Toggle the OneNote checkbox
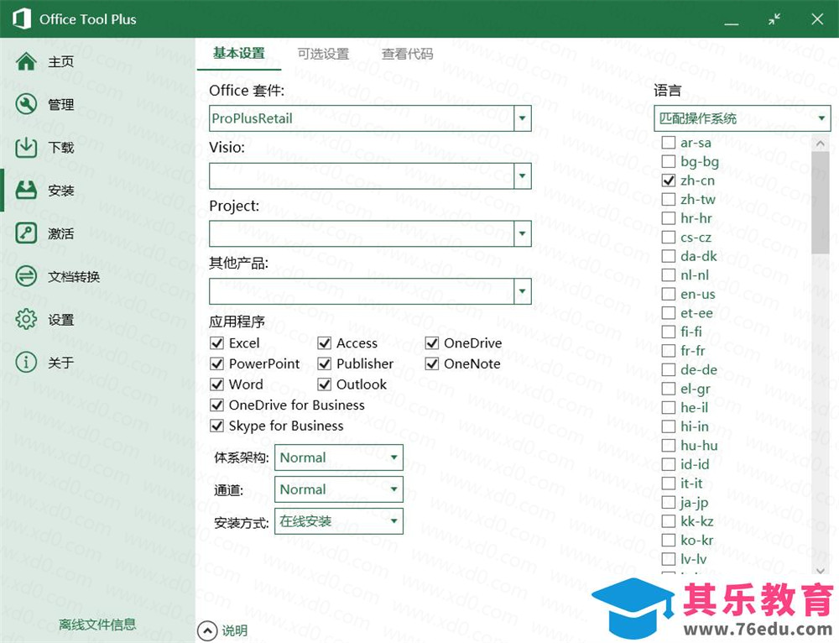 [432, 364]
